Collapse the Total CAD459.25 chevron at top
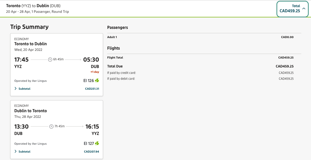The height and width of the screenshot is (160, 311). (304, 8)
